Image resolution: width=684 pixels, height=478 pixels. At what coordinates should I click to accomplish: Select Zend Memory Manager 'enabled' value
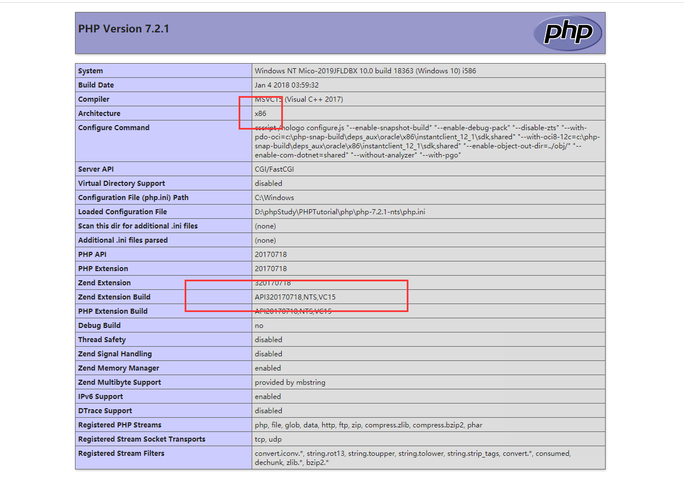pyautogui.click(x=268, y=368)
